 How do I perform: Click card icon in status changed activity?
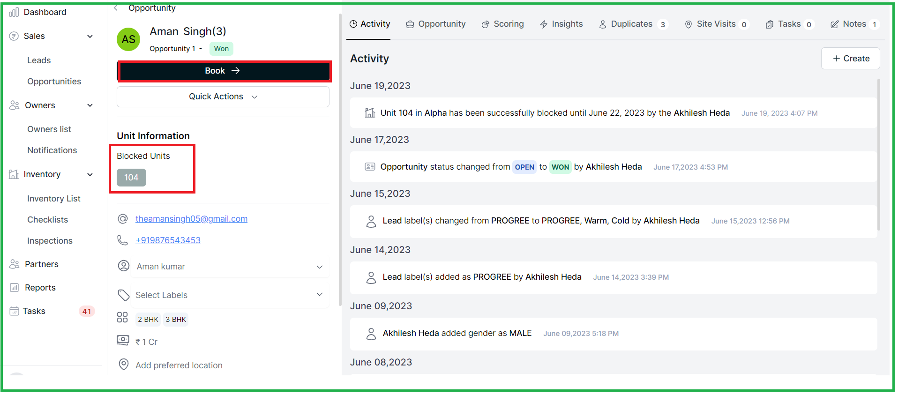[370, 167]
